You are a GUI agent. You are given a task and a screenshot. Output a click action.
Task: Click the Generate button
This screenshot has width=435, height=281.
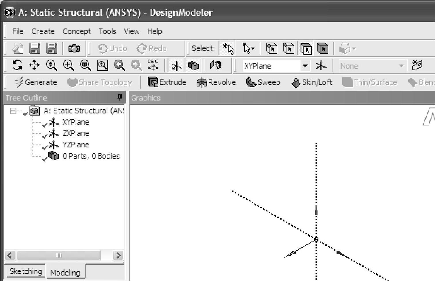point(36,82)
